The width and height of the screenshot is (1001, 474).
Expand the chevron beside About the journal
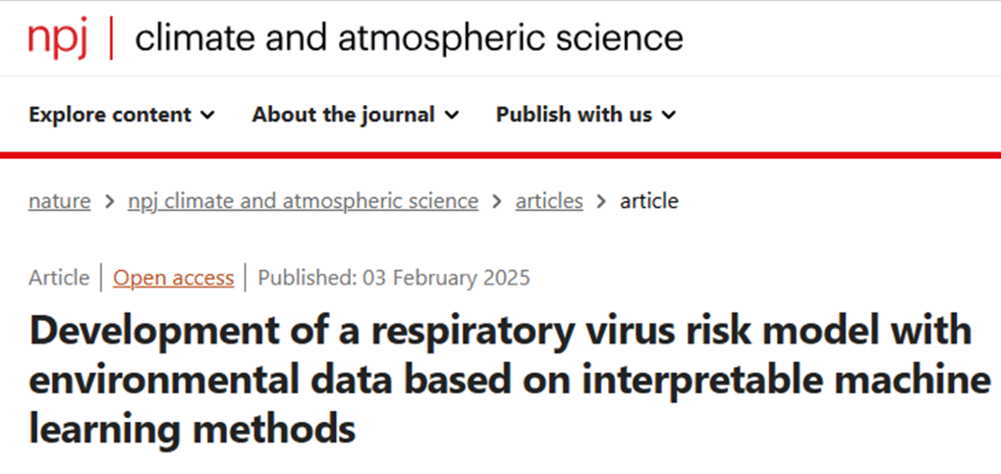click(452, 115)
